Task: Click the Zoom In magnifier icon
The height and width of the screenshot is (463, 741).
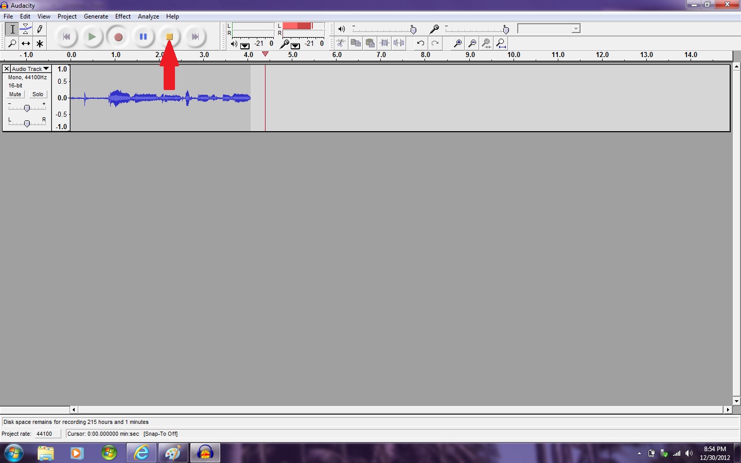Action: coord(457,43)
